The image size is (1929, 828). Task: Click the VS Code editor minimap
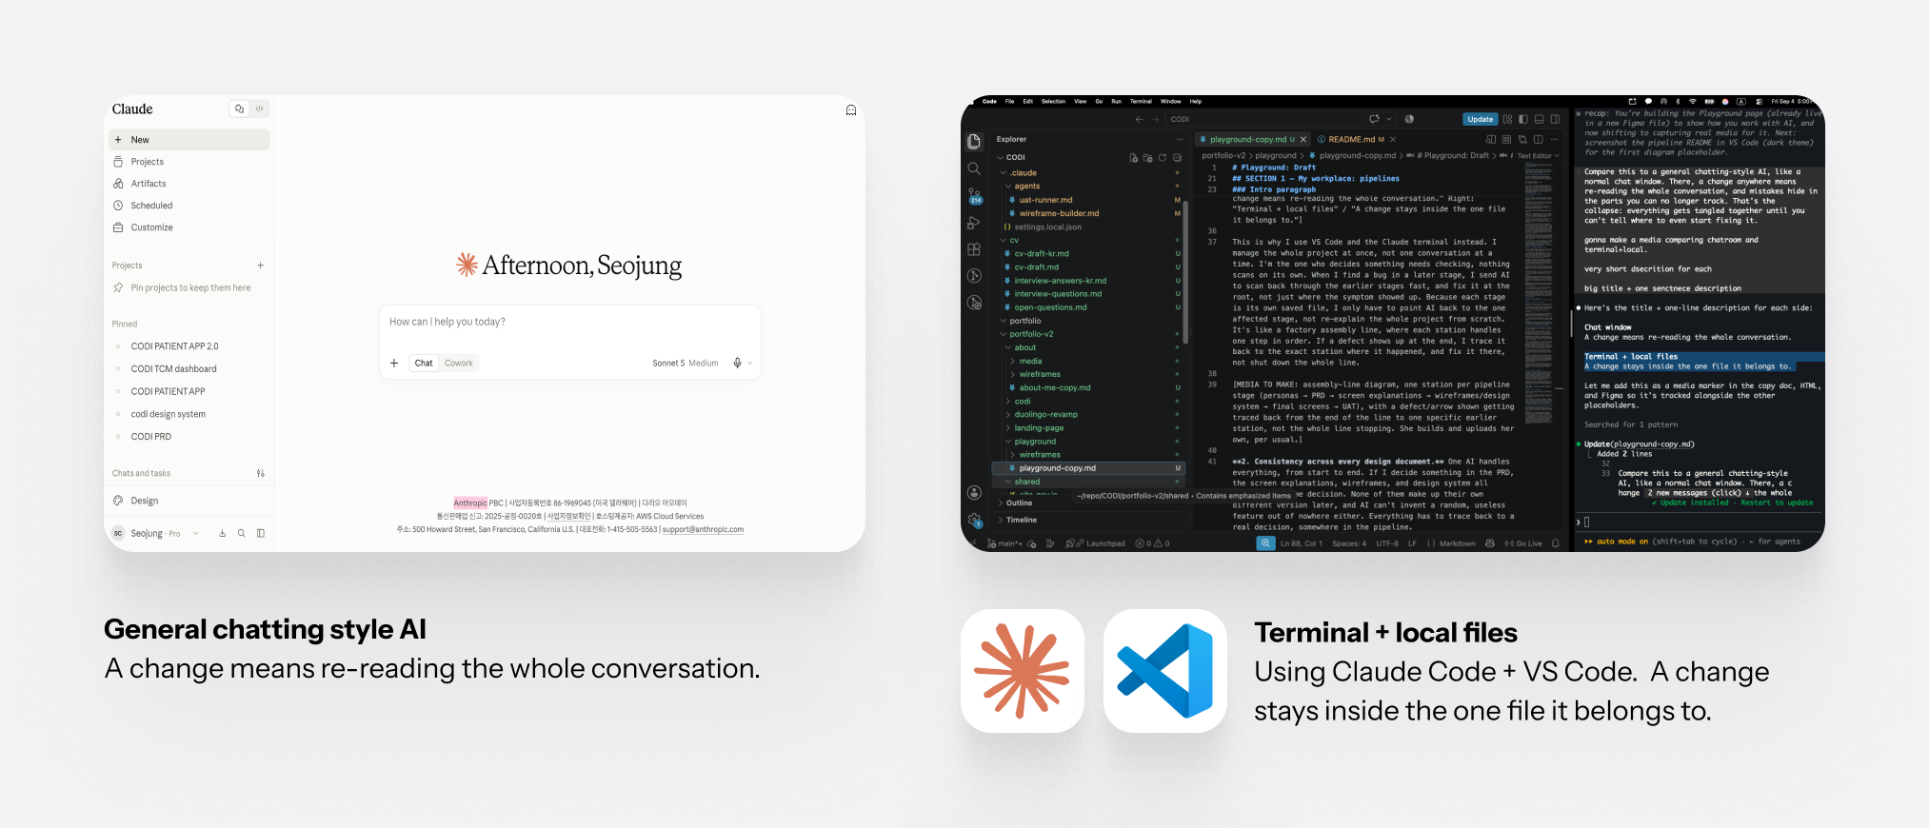click(1539, 292)
